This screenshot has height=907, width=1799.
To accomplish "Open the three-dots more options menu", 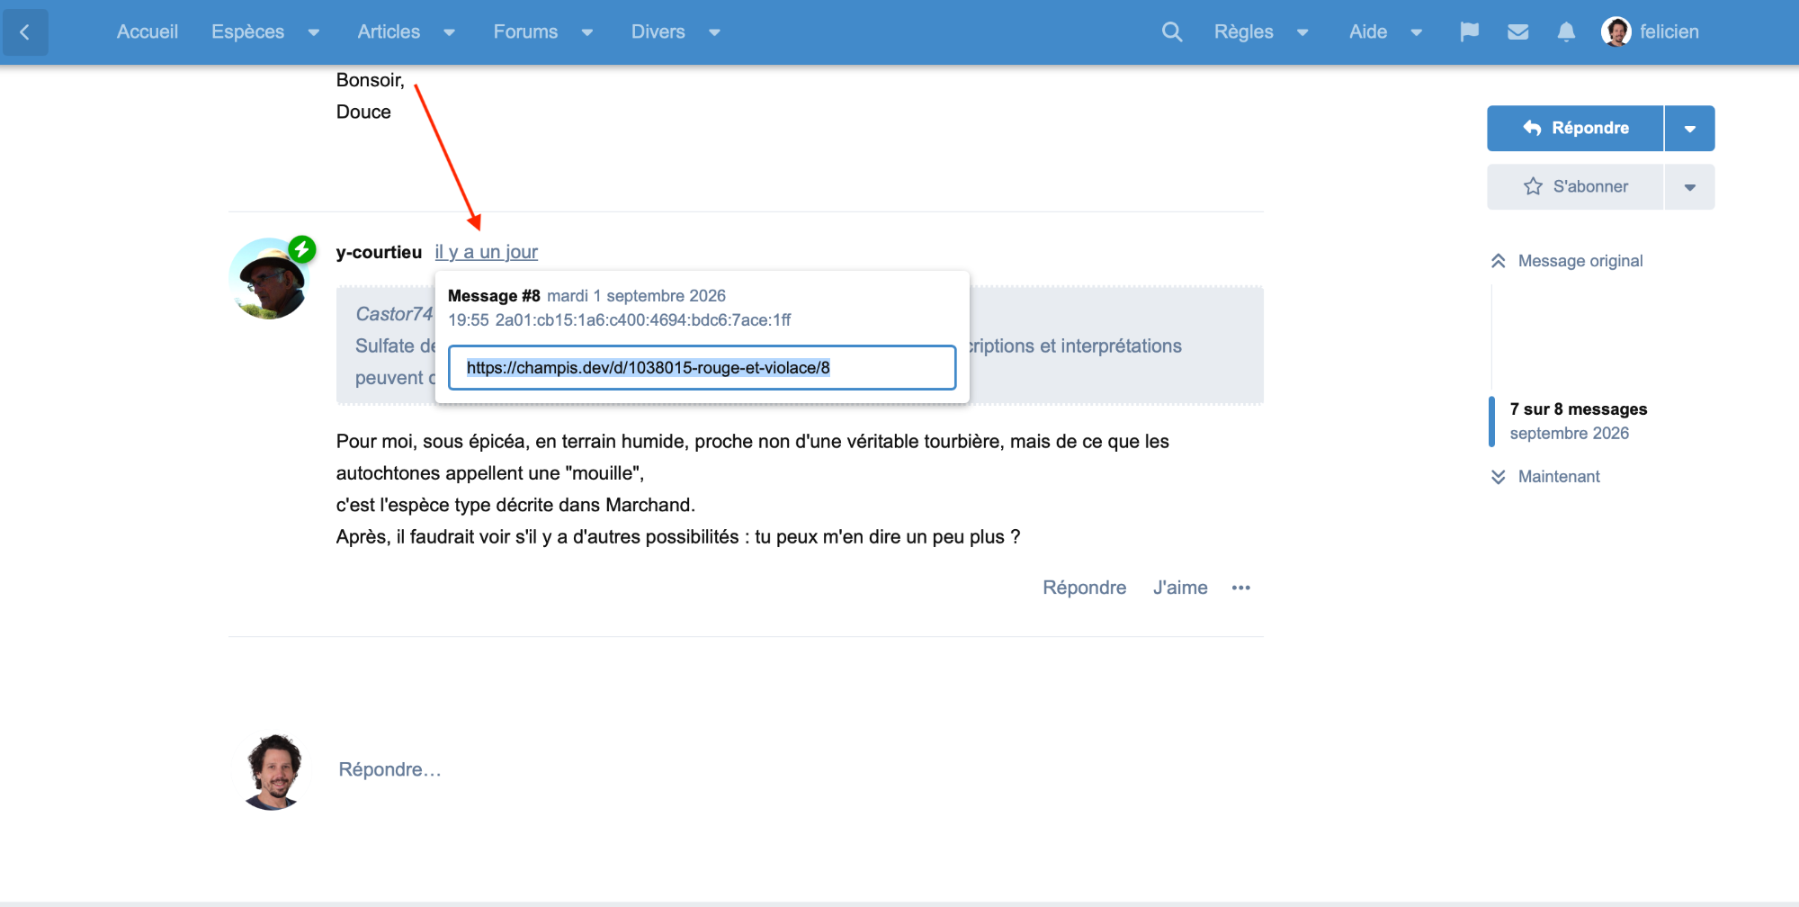I will [x=1241, y=588].
